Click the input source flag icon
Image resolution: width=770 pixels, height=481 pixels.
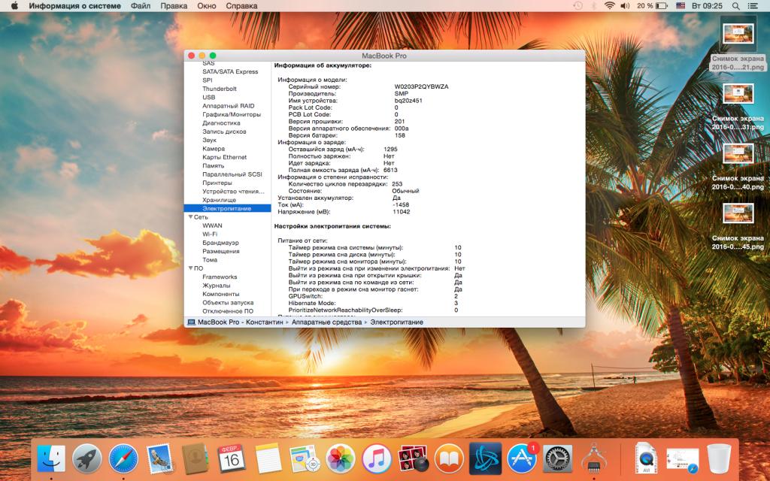(681, 6)
